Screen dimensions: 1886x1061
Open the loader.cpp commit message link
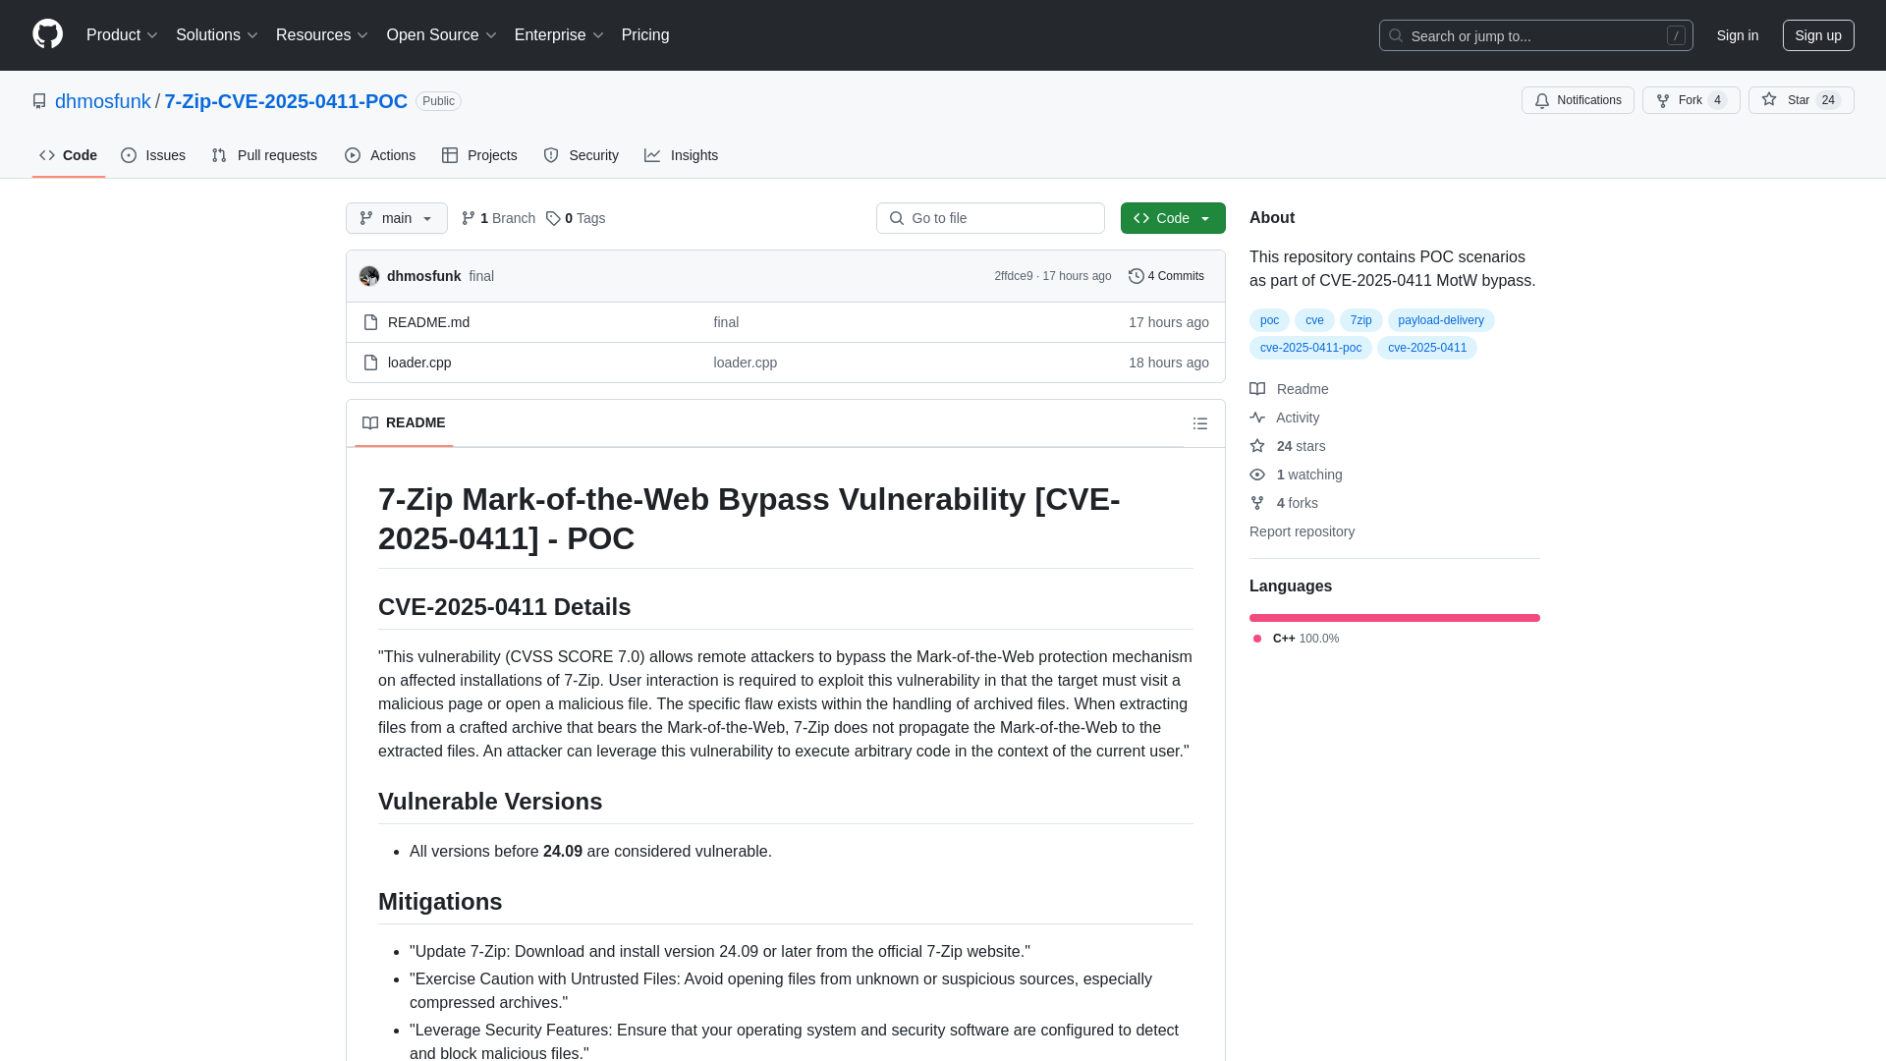tap(746, 363)
